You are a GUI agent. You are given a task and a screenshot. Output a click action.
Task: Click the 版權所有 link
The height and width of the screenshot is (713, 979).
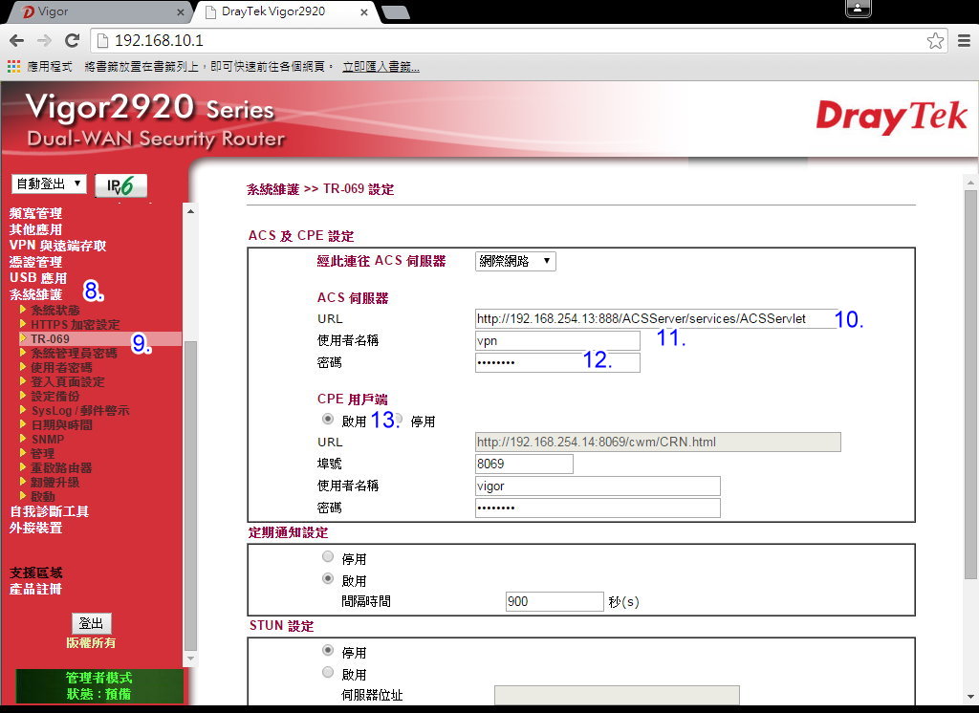pos(91,643)
